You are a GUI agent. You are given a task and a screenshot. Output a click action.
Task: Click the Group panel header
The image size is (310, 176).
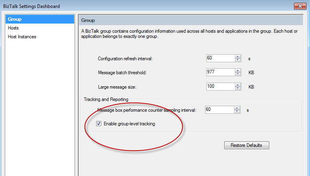[192, 20]
